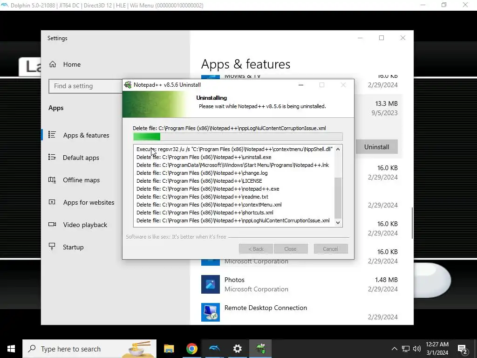
Task: Open the notification center icon
Action: pyautogui.click(x=463, y=350)
